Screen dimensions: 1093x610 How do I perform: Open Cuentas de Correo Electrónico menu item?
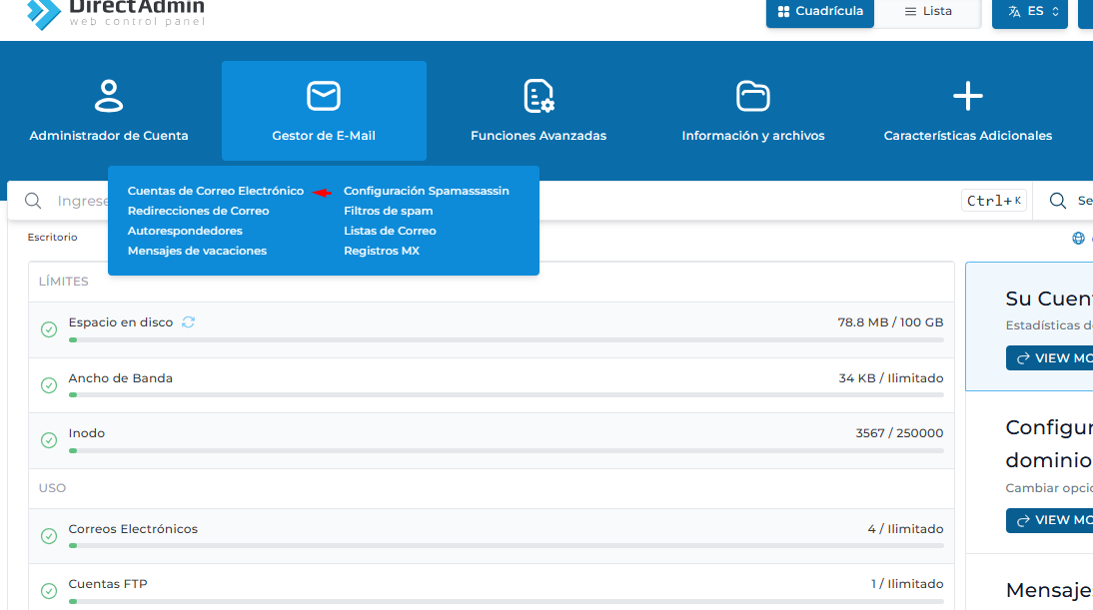tap(216, 191)
